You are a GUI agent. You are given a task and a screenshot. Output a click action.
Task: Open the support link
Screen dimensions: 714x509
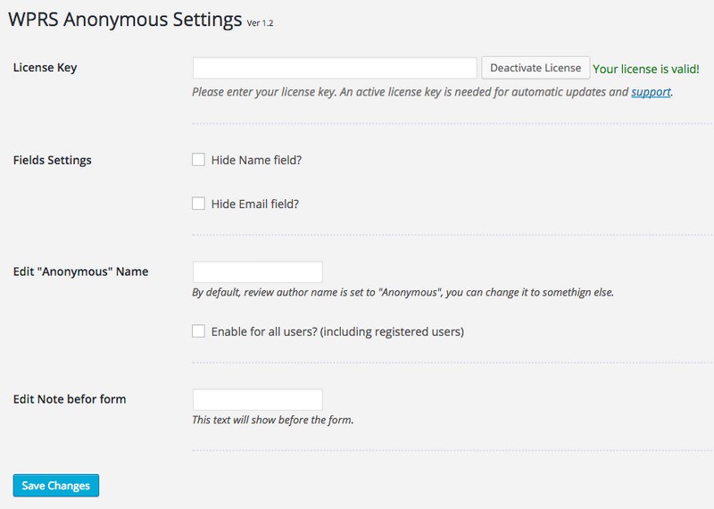coord(651,92)
